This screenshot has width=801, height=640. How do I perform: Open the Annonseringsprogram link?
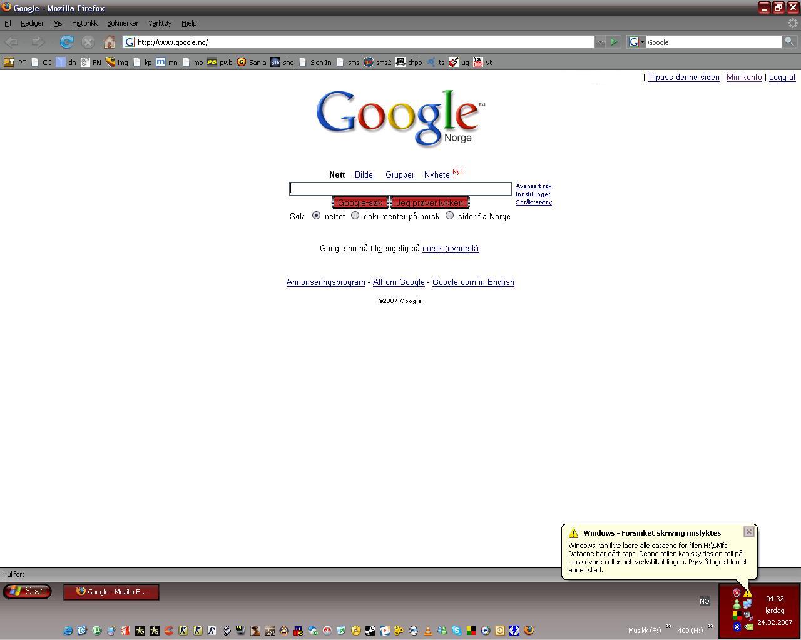pyautogui.click(x=325, y=282)
